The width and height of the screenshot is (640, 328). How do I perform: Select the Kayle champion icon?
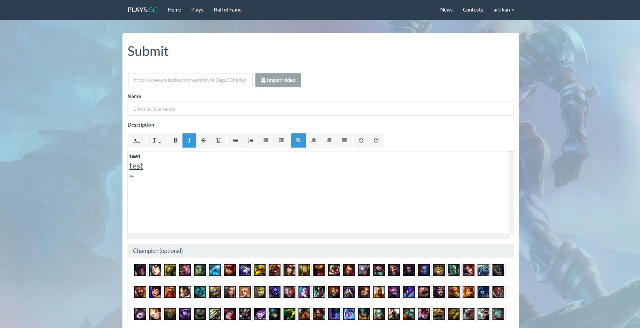379,292
